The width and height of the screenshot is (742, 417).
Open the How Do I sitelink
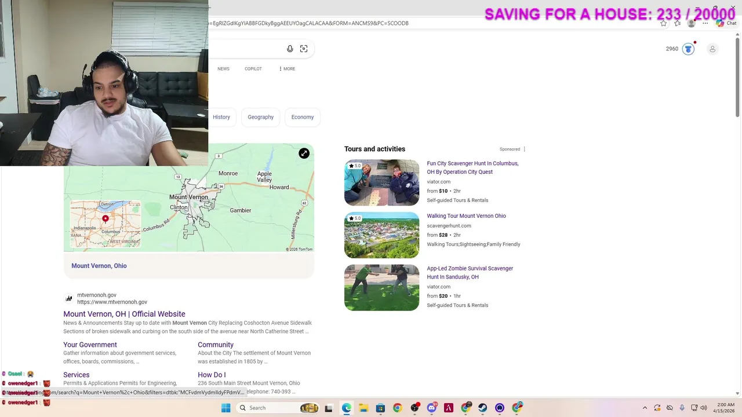tap(212, 375)
